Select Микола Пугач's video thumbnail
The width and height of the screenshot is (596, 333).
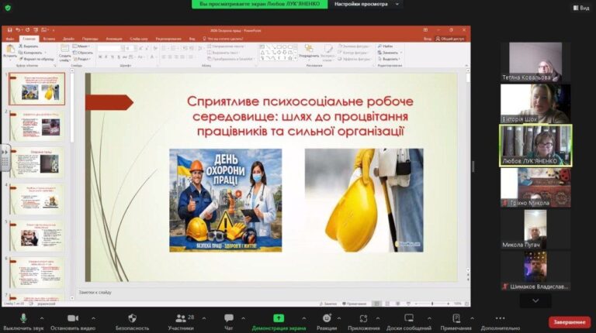coord(535,228)
